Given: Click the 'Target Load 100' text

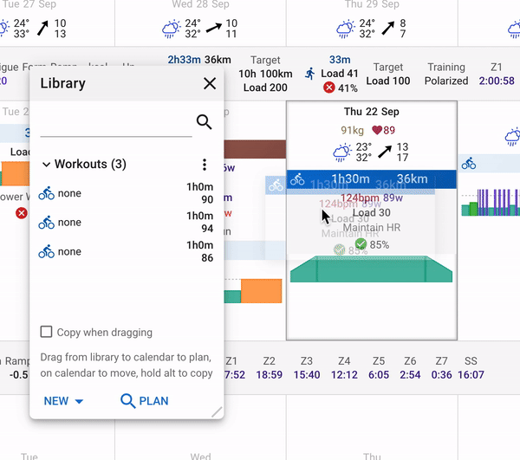Looking at the screenshot, I should (388, 74).
